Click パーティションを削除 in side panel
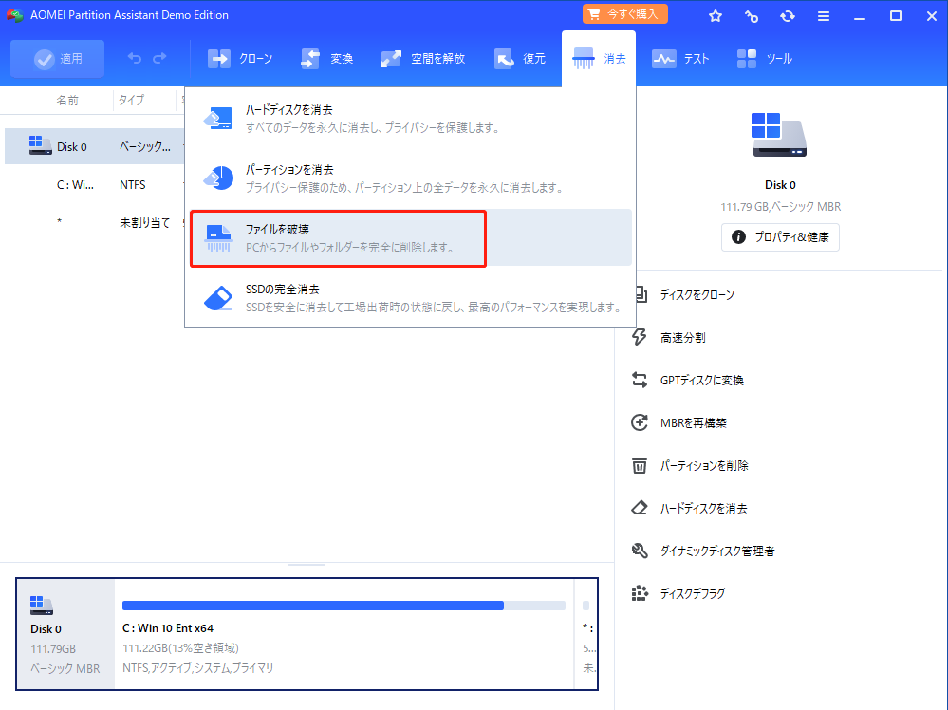 704,465
